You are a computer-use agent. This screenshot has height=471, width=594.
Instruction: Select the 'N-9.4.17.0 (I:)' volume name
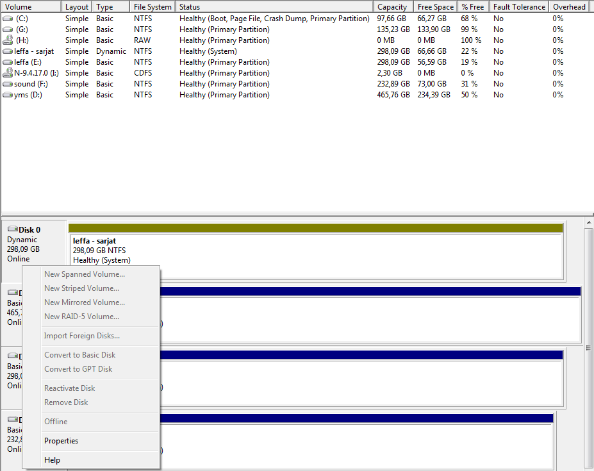coord(37,73)
